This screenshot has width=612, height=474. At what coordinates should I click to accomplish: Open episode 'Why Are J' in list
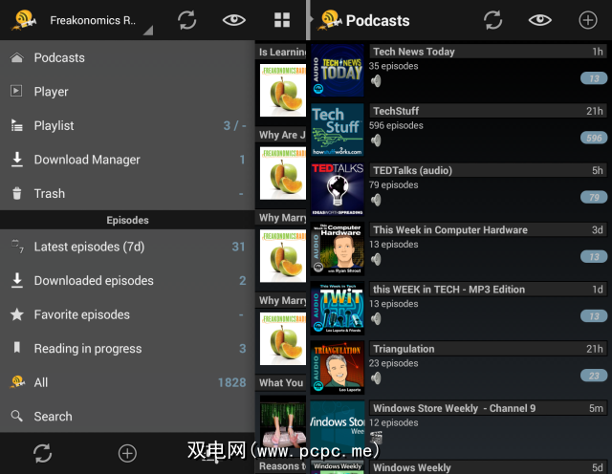[282, 135]
